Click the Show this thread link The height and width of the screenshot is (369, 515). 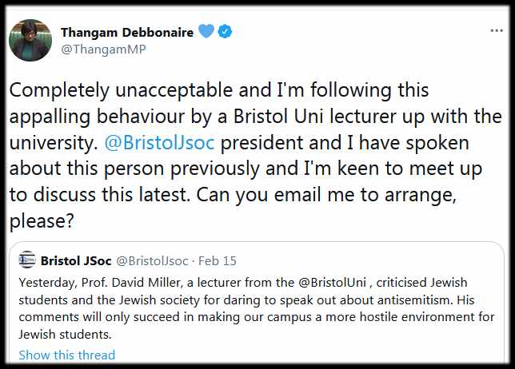[67, 355]
